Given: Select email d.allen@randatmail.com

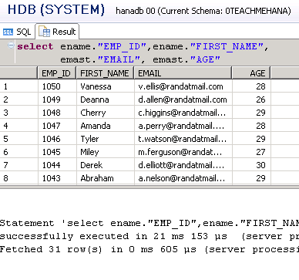Looking at the screenshot, I should tap(183, 100).
